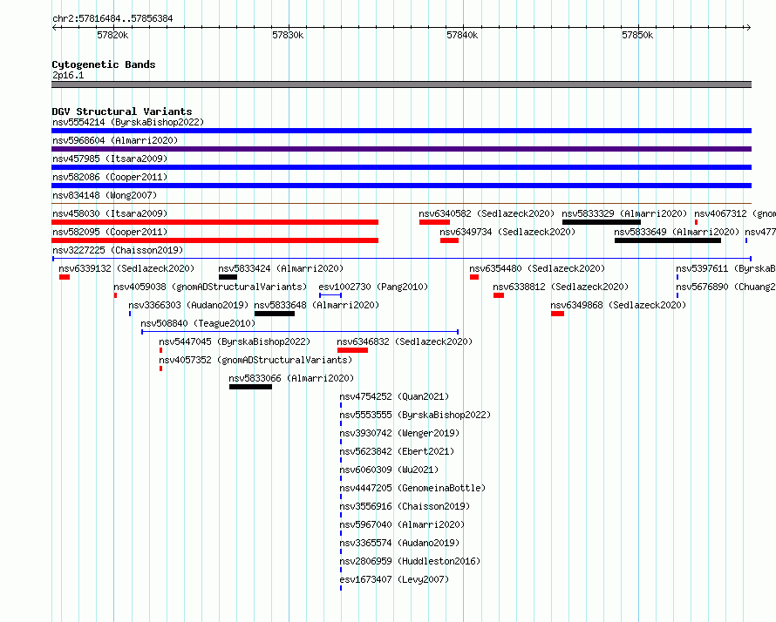Click chr2:57816484..57856384 coordinate label
Screen dimensions: 776x622
(x=112, y=19)
